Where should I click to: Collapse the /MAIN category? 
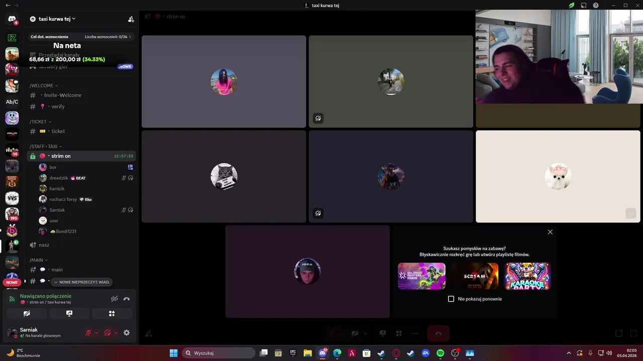(x=39, y=260)
